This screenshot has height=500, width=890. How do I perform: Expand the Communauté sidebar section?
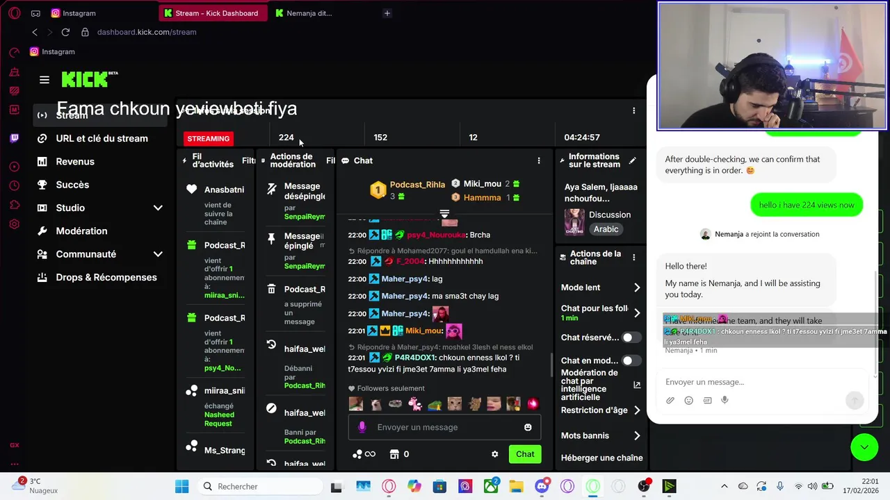(158, 254)
